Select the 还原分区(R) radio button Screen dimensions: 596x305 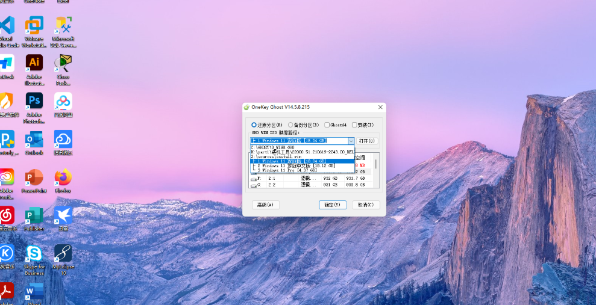pos(267,125)
